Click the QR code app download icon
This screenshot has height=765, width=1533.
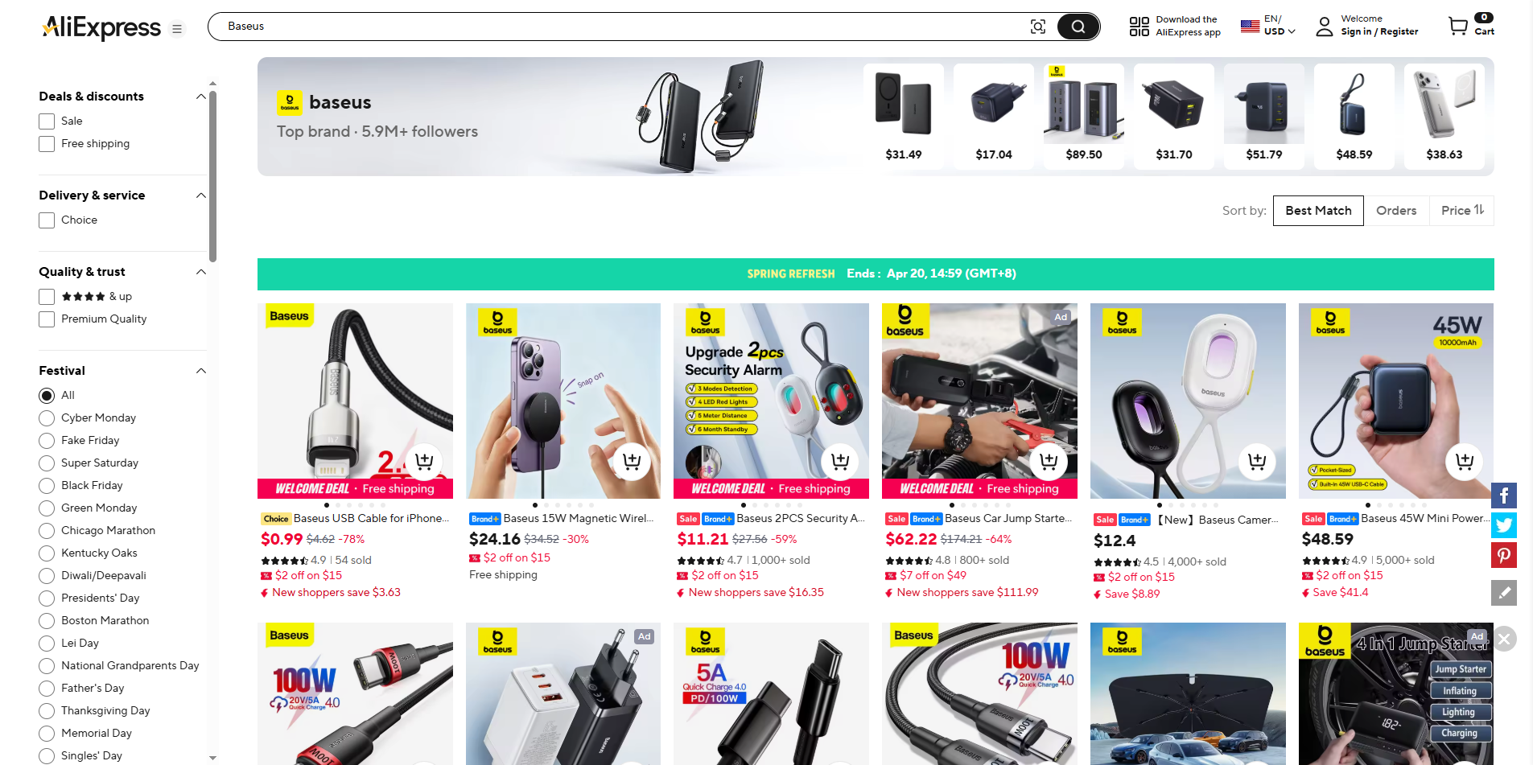point(1139,27)
